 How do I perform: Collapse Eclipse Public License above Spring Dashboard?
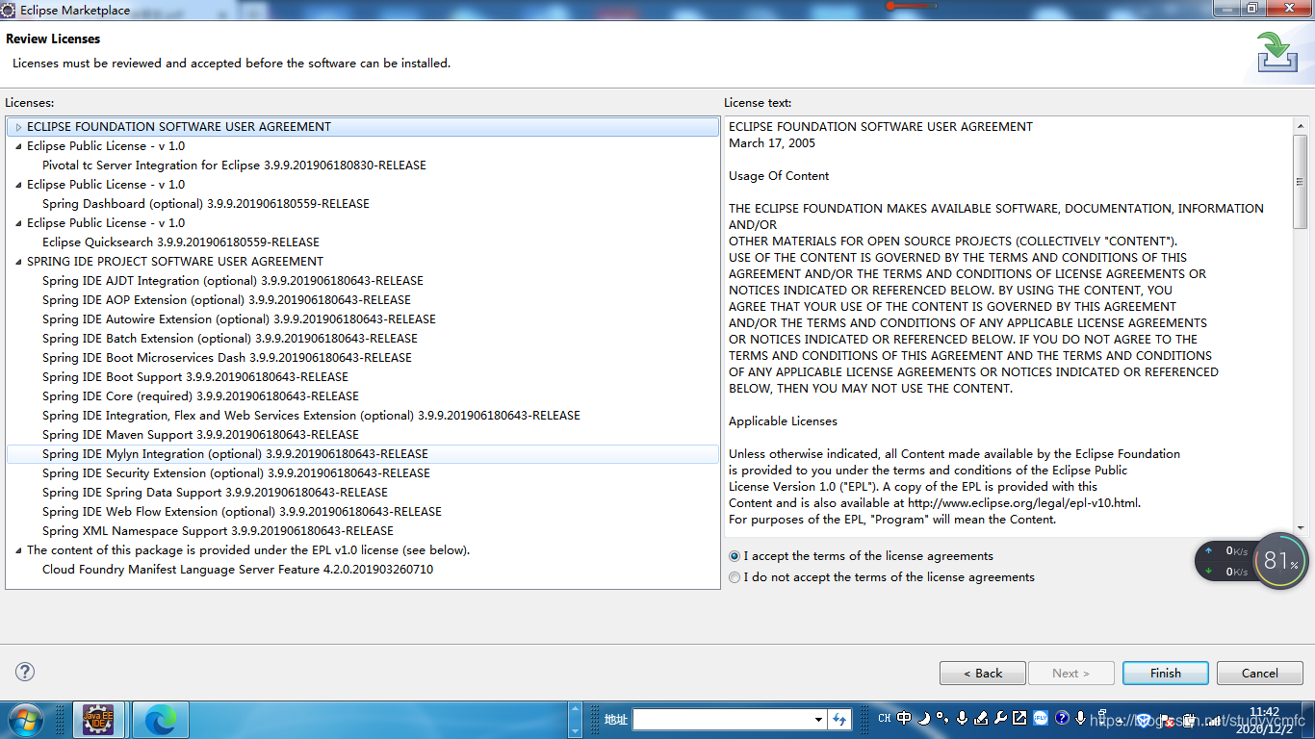pos(18,185)
